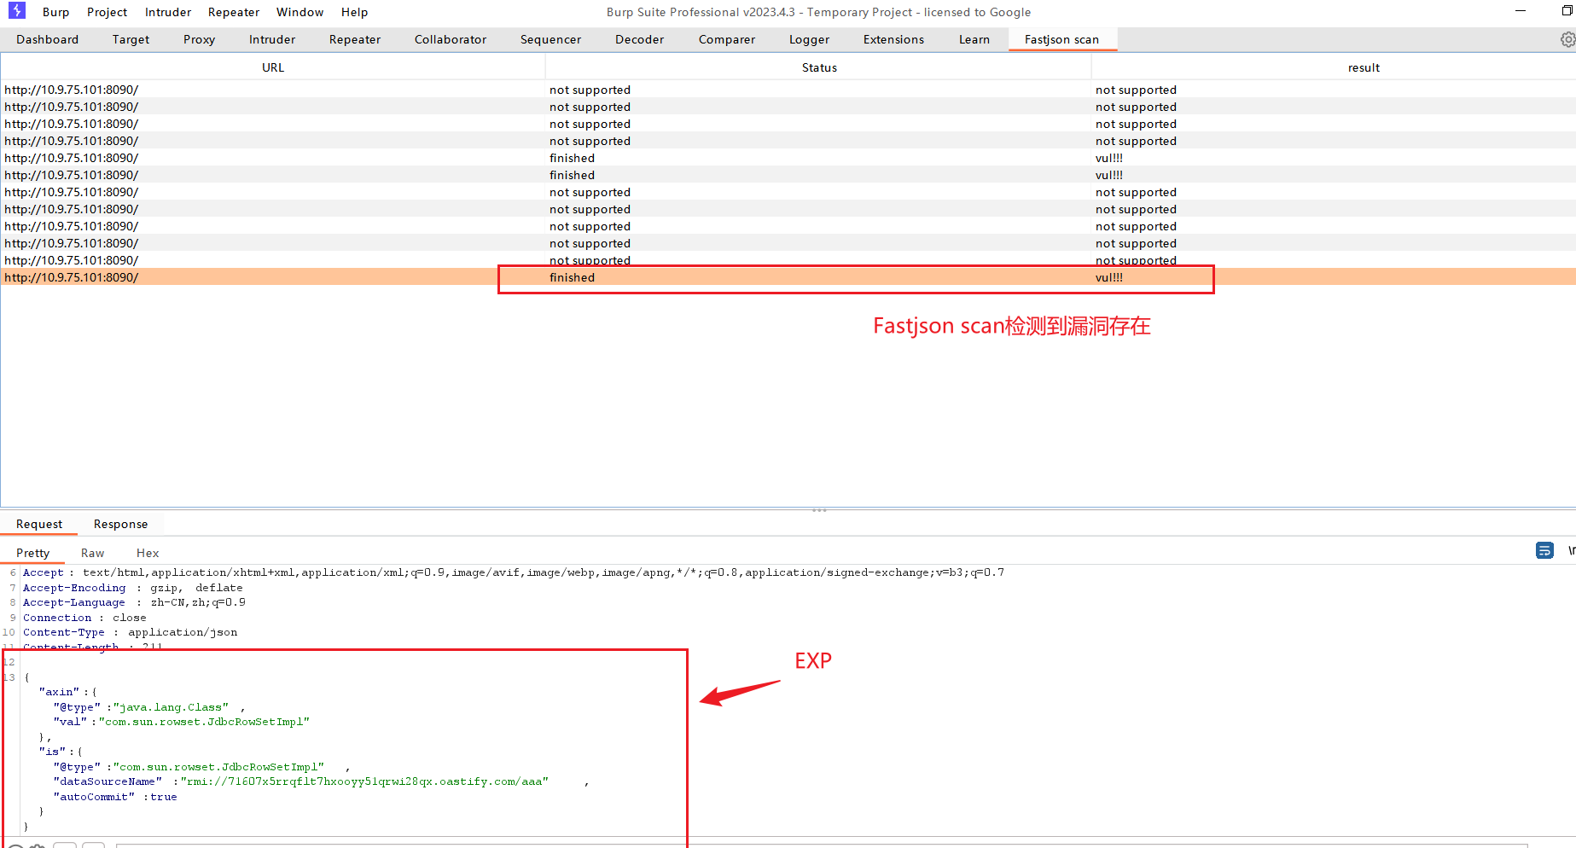Click the rmi:// oastify.com payload URL
Viewport: 1576px width, 848px height.
[x=364, y=781]
